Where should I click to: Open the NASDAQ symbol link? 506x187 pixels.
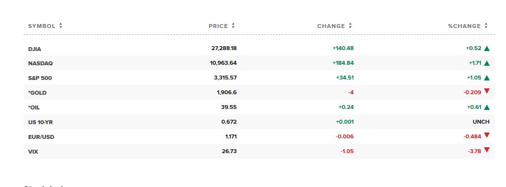pyautogui.click(x=40, y=64)
